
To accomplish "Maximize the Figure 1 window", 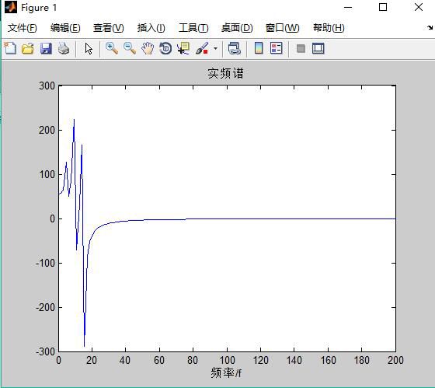I will (383, 7).
